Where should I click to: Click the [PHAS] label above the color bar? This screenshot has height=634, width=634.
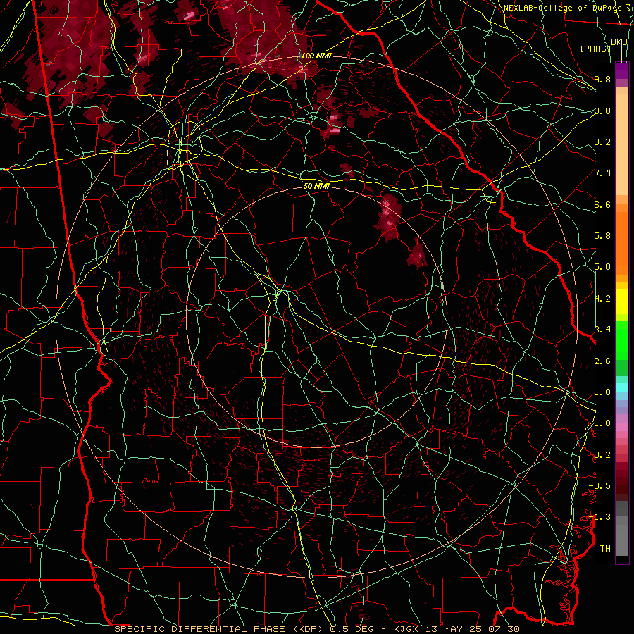click(595, 49)
